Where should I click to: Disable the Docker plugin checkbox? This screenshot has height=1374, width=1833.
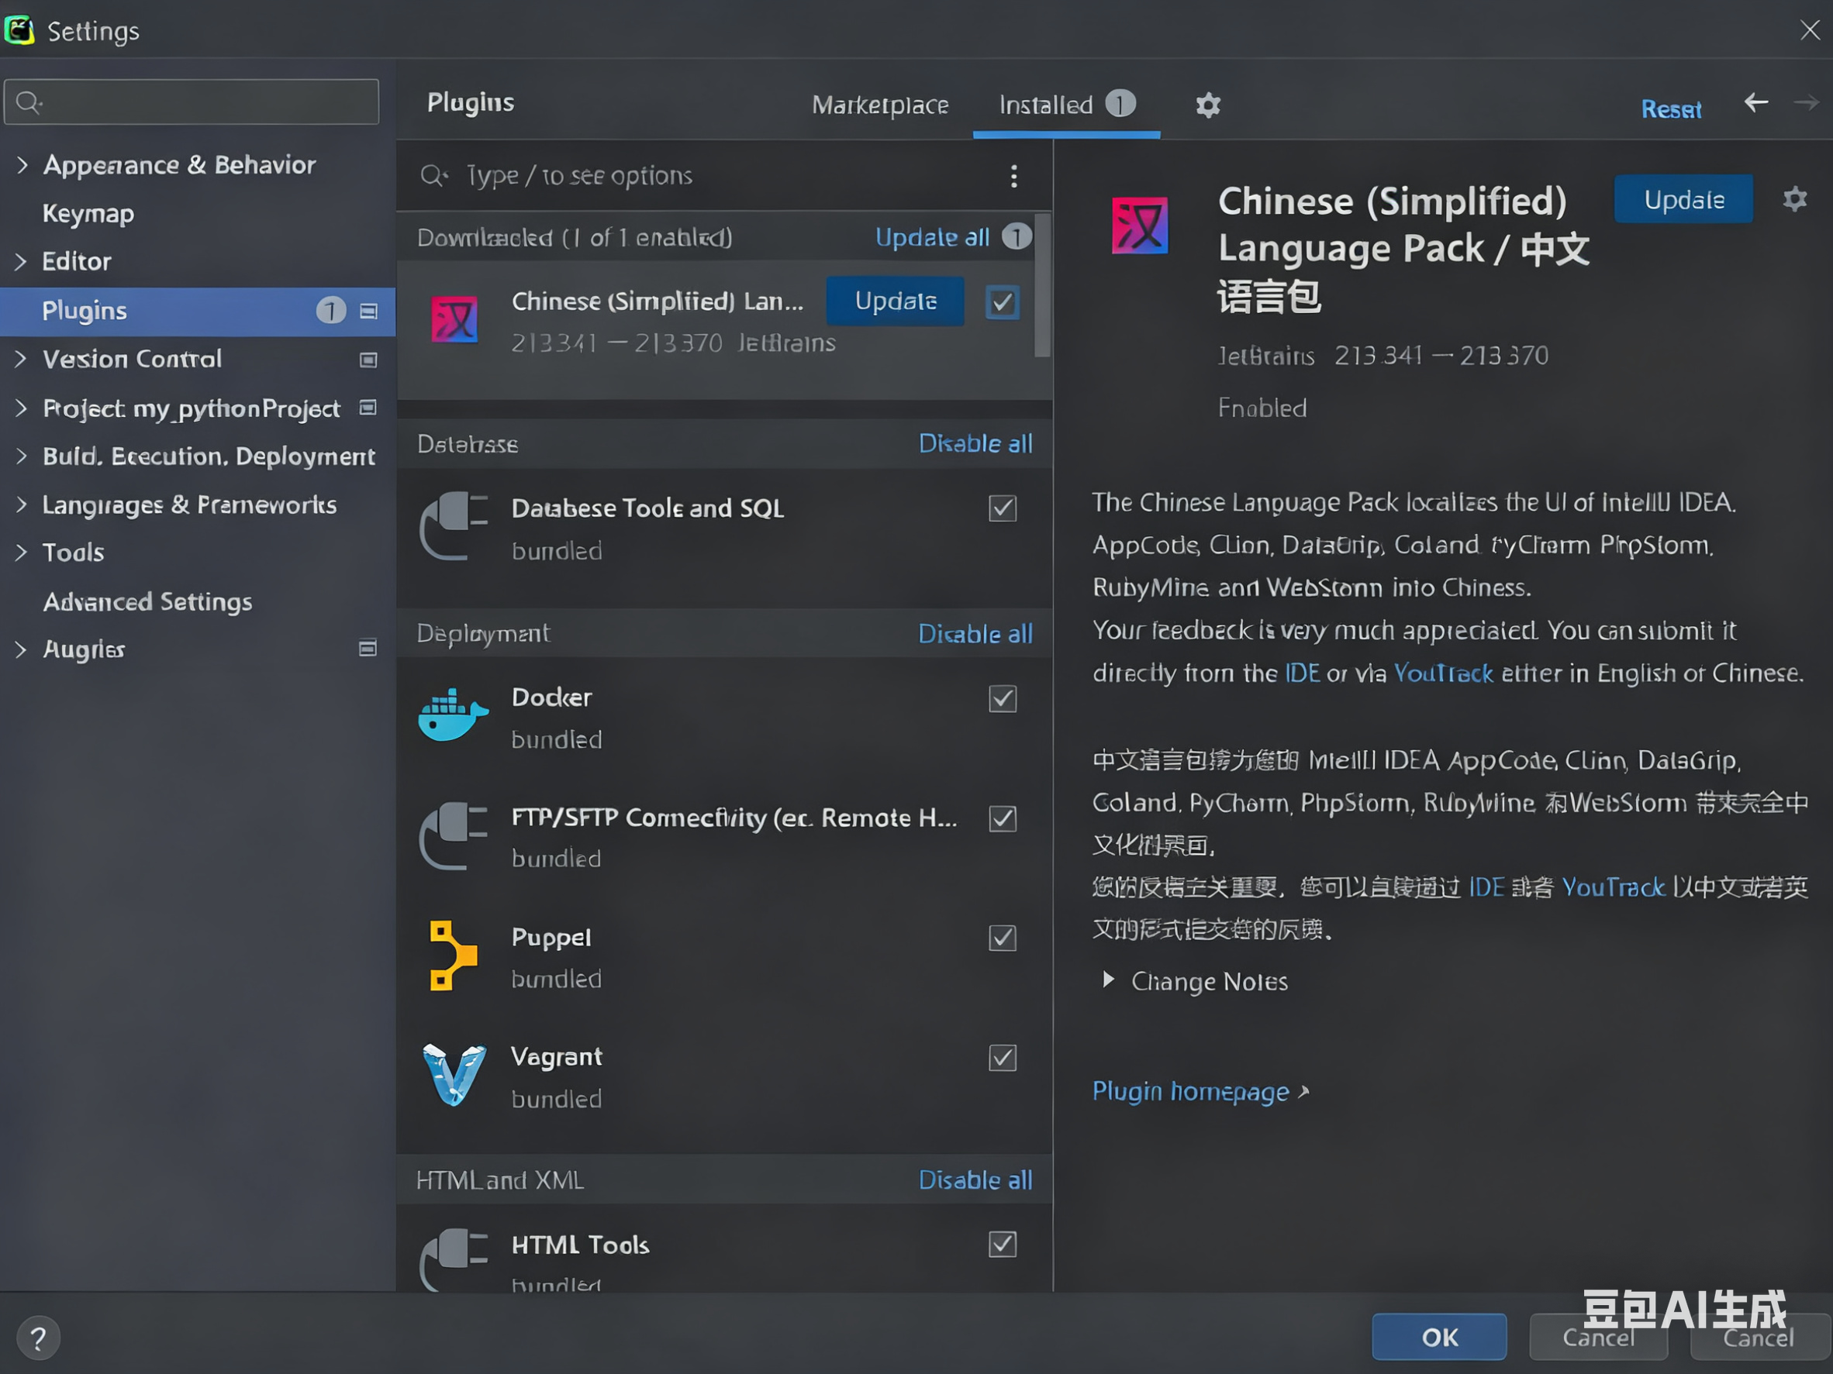[1002, 699]
